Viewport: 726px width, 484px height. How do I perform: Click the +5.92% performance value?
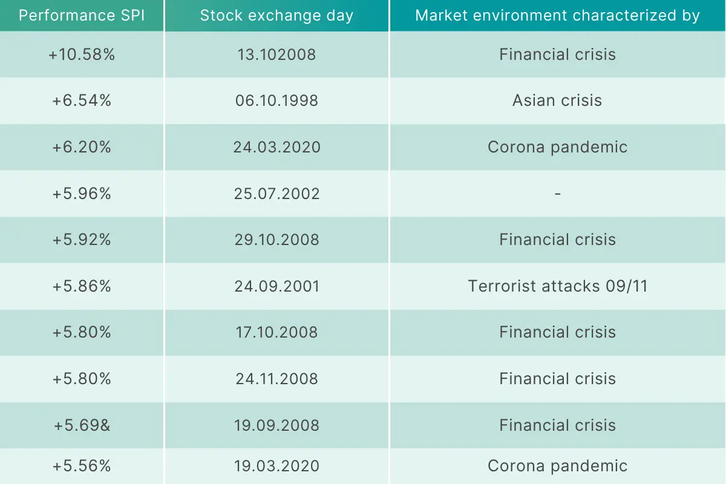pyautogui.click(x=82, y=240)
